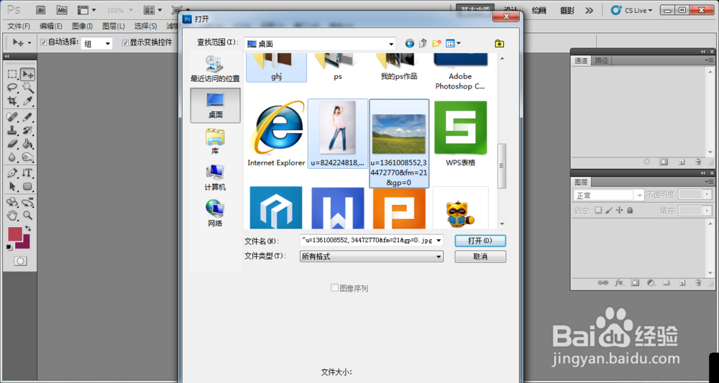Select the Brush tool
Viewport: 719px width, 383px height.
(x=27, y=117)
